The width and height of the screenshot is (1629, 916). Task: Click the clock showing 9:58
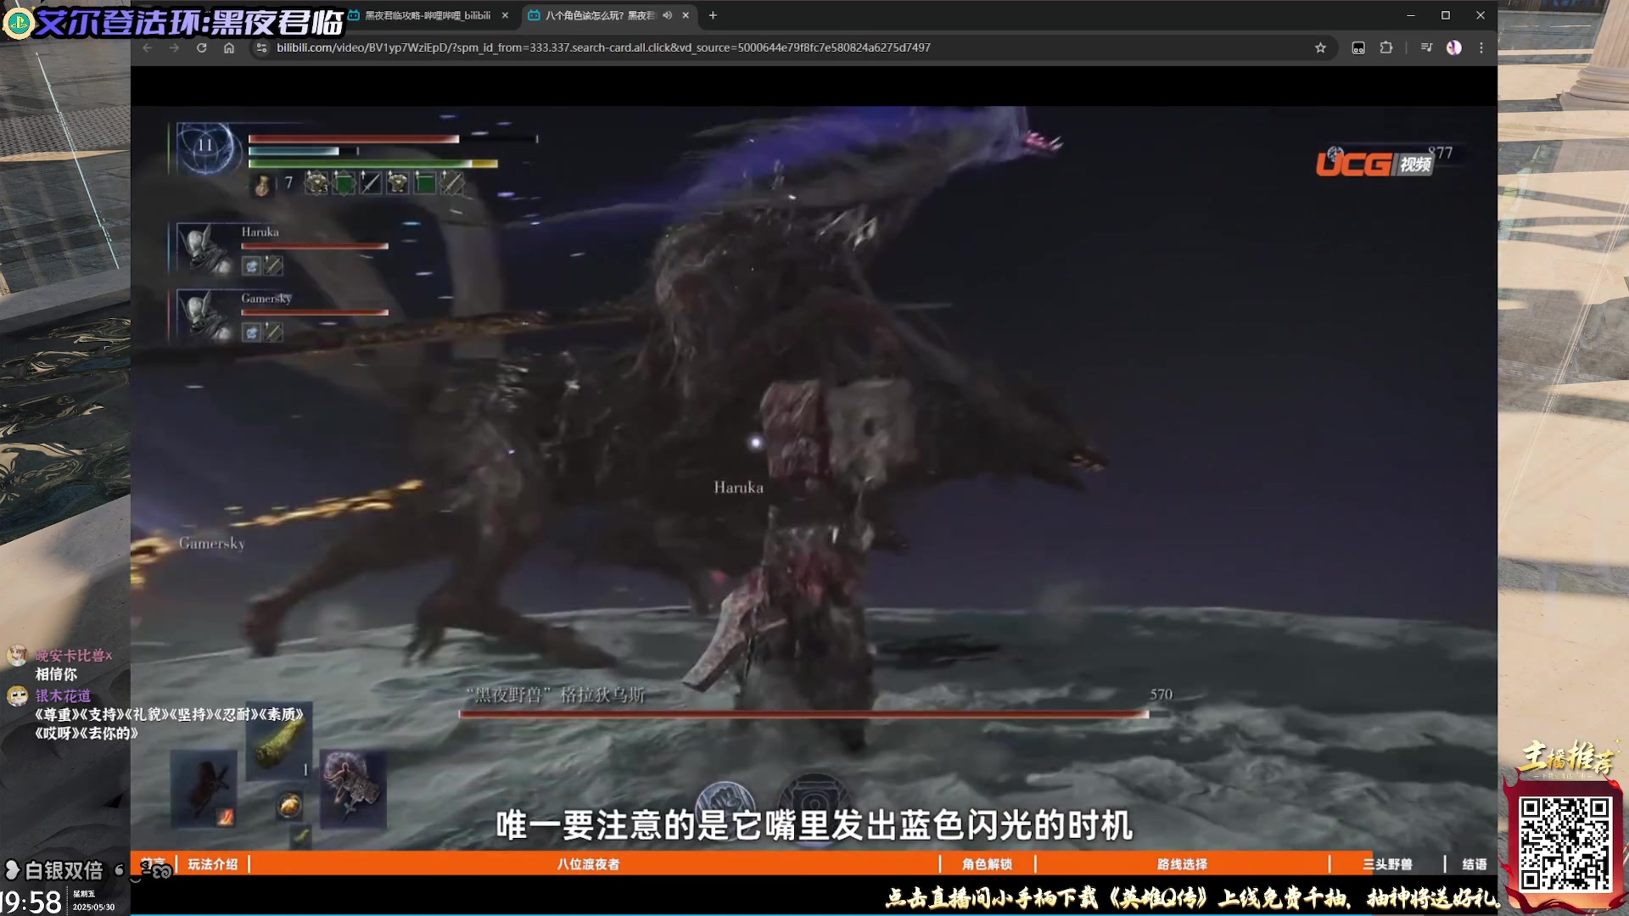(x=31, y=901)
